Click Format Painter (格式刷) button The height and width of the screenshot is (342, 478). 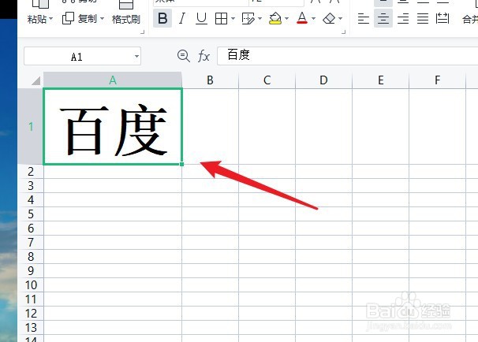pyautogui.click(x=126, y=19)
